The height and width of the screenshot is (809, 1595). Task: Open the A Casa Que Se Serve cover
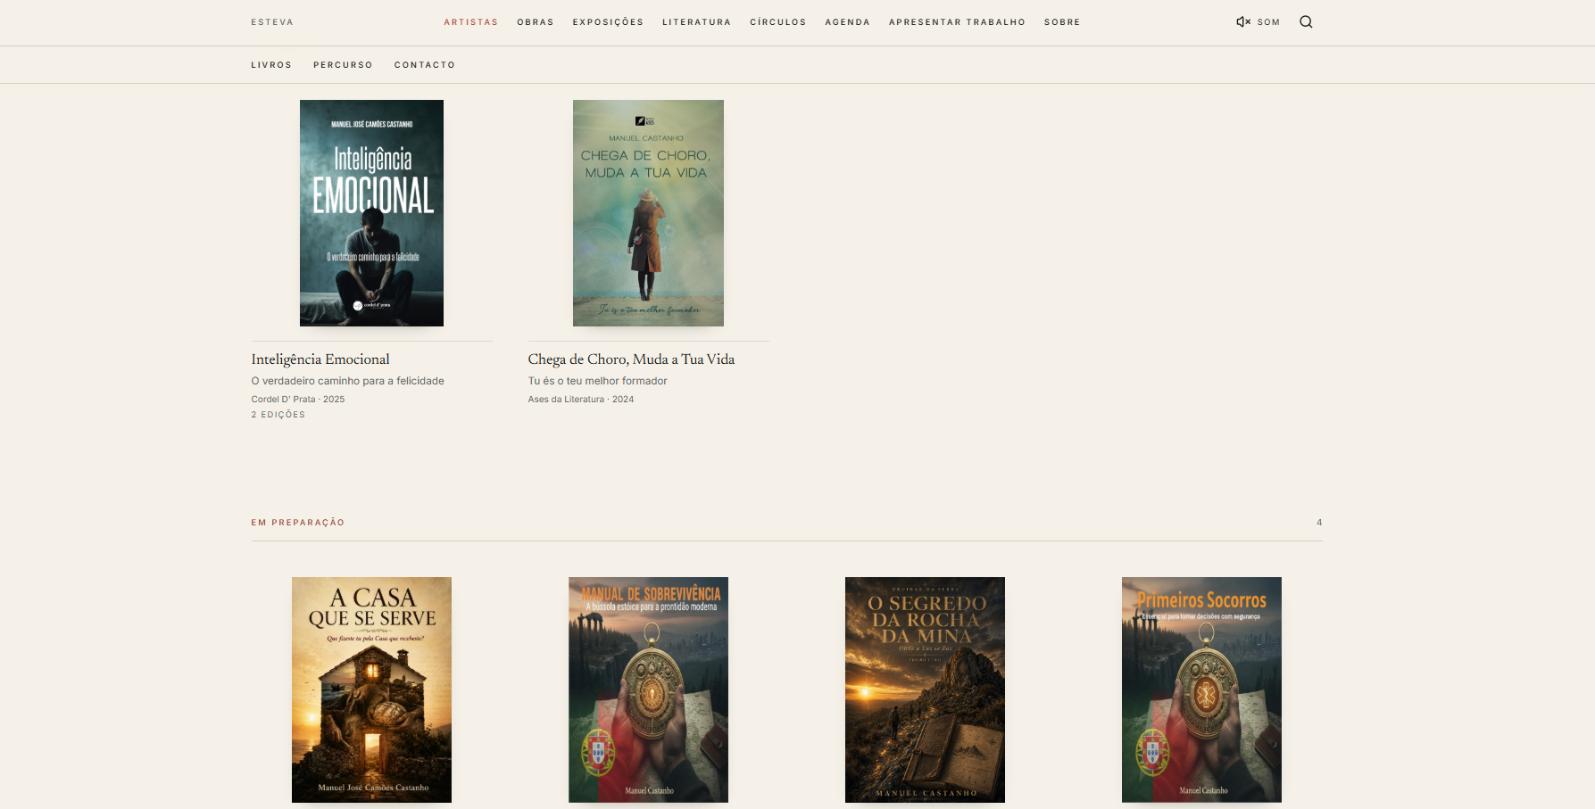point(371,689)
